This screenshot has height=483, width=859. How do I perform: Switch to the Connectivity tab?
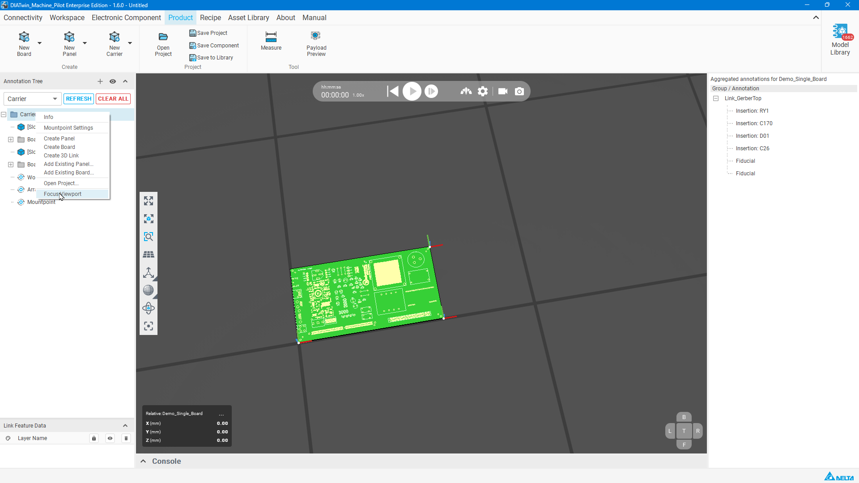point(23,17)
